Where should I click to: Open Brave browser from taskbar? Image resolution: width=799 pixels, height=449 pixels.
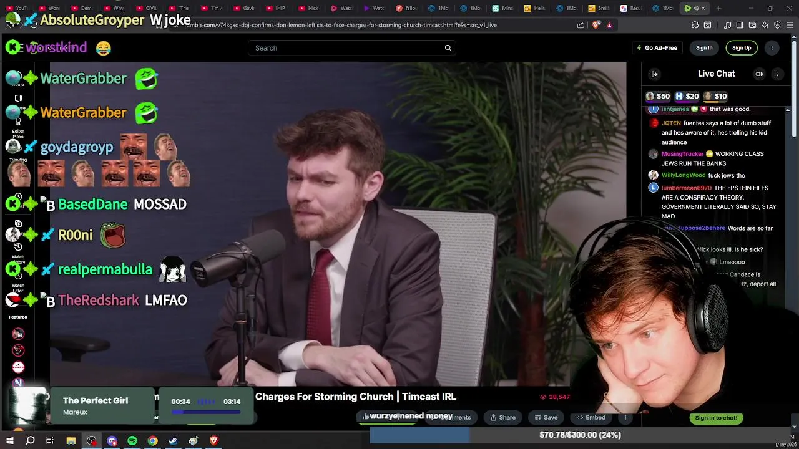coord(213,441)
